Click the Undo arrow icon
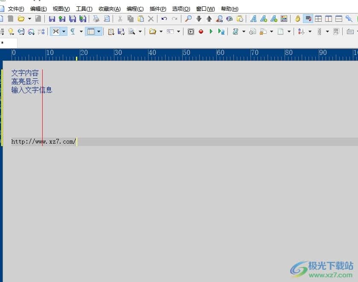The height and width of the screenshot is (282, 358). pos(164,19)
